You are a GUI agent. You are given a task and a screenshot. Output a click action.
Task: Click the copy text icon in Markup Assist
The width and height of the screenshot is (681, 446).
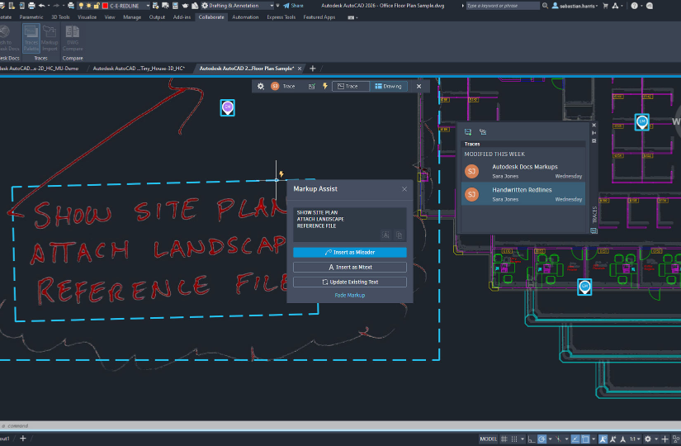[x=400, y=235]
